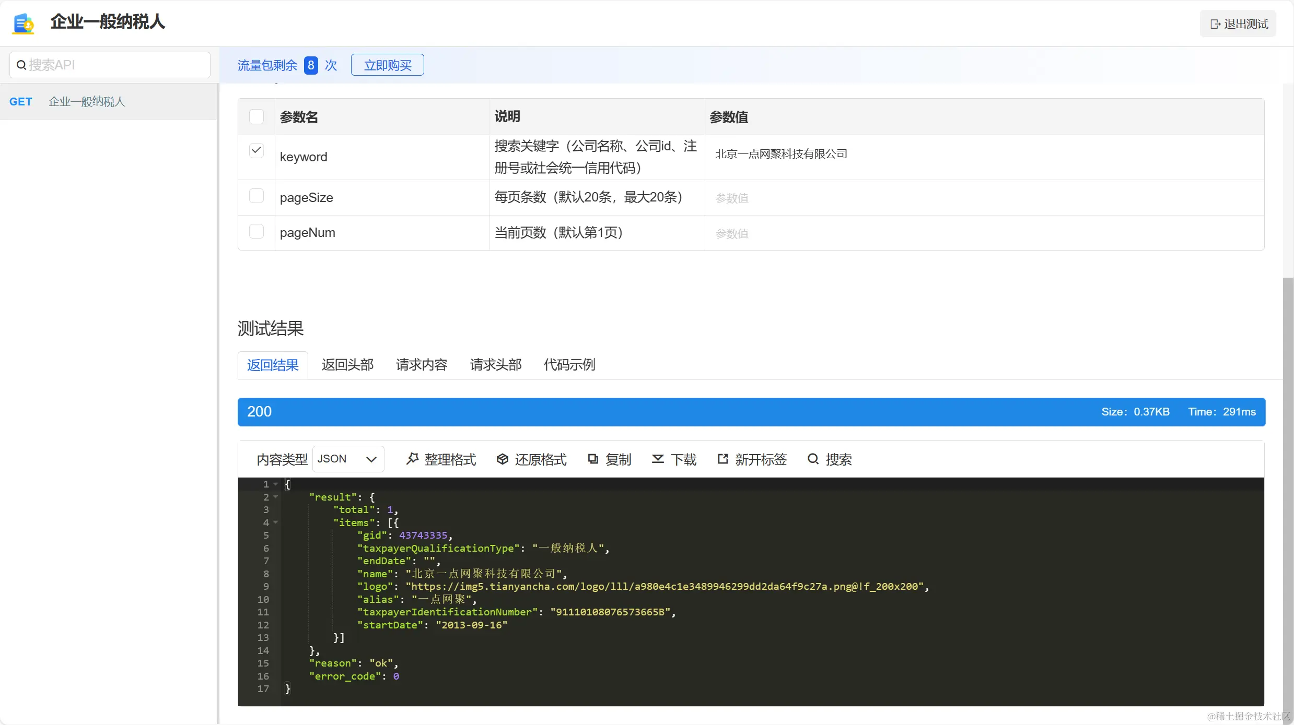Click the 退出测试 button
1294x725 pixels.
[x=1238, y=24]
